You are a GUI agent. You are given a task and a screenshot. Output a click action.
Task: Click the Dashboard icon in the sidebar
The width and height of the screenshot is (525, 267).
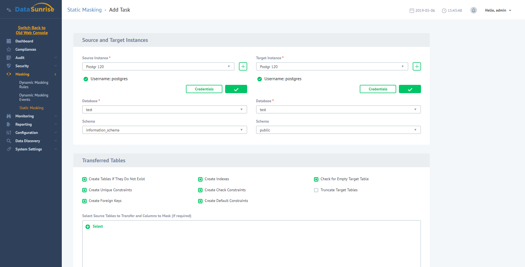coord(9,41)
